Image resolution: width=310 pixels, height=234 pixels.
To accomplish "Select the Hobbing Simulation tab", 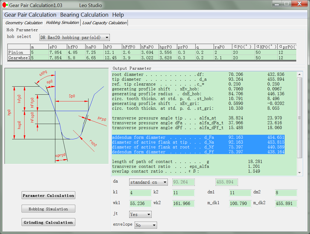I will (x=62, y=23).
